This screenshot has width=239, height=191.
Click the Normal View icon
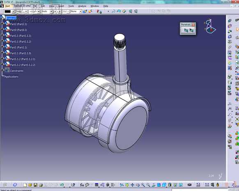click(154, 185)
